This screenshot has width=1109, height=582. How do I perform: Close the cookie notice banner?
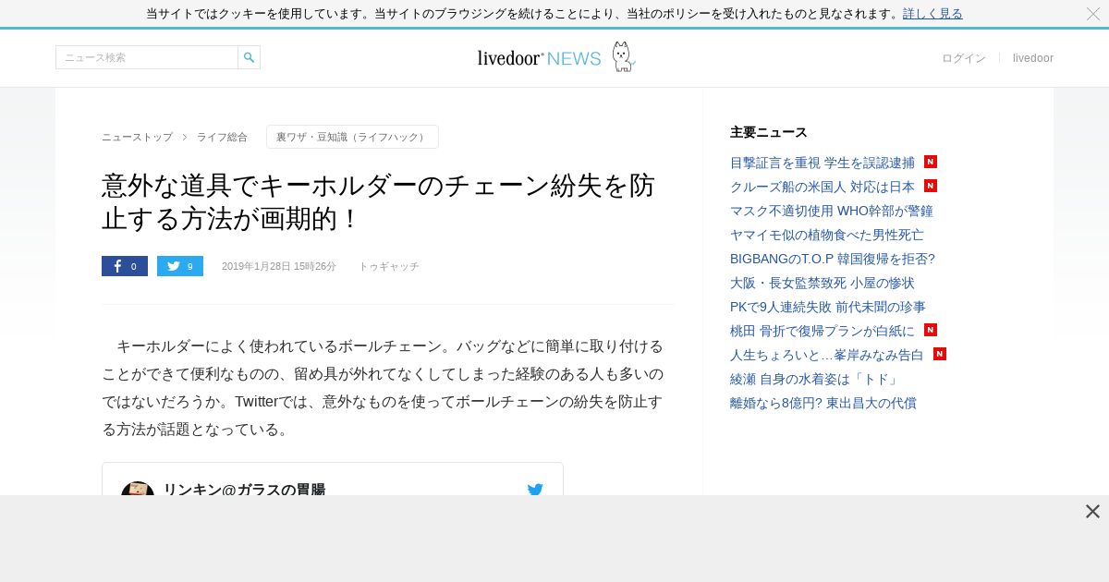[1093, 14]
